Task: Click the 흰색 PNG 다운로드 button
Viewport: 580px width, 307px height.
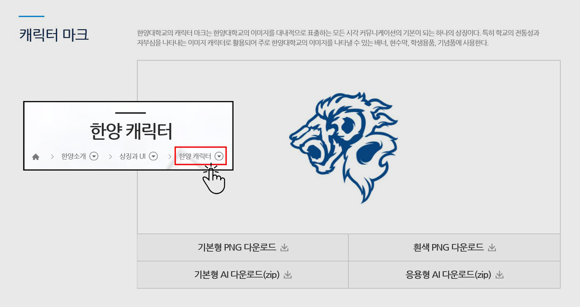Action: (x=454, y=247)
